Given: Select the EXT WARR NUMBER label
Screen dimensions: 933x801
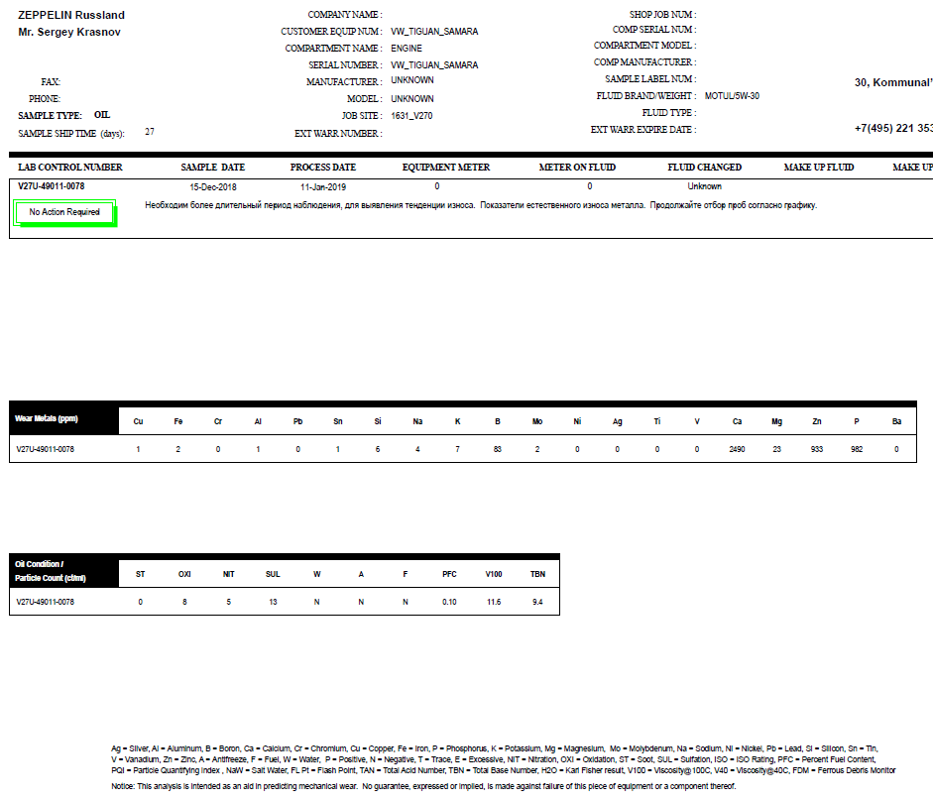Looking at the screenshot, I should [338, 133].
